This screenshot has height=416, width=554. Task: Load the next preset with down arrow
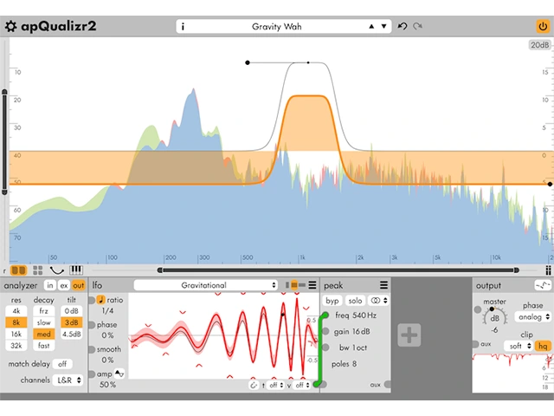pos(383,27)
